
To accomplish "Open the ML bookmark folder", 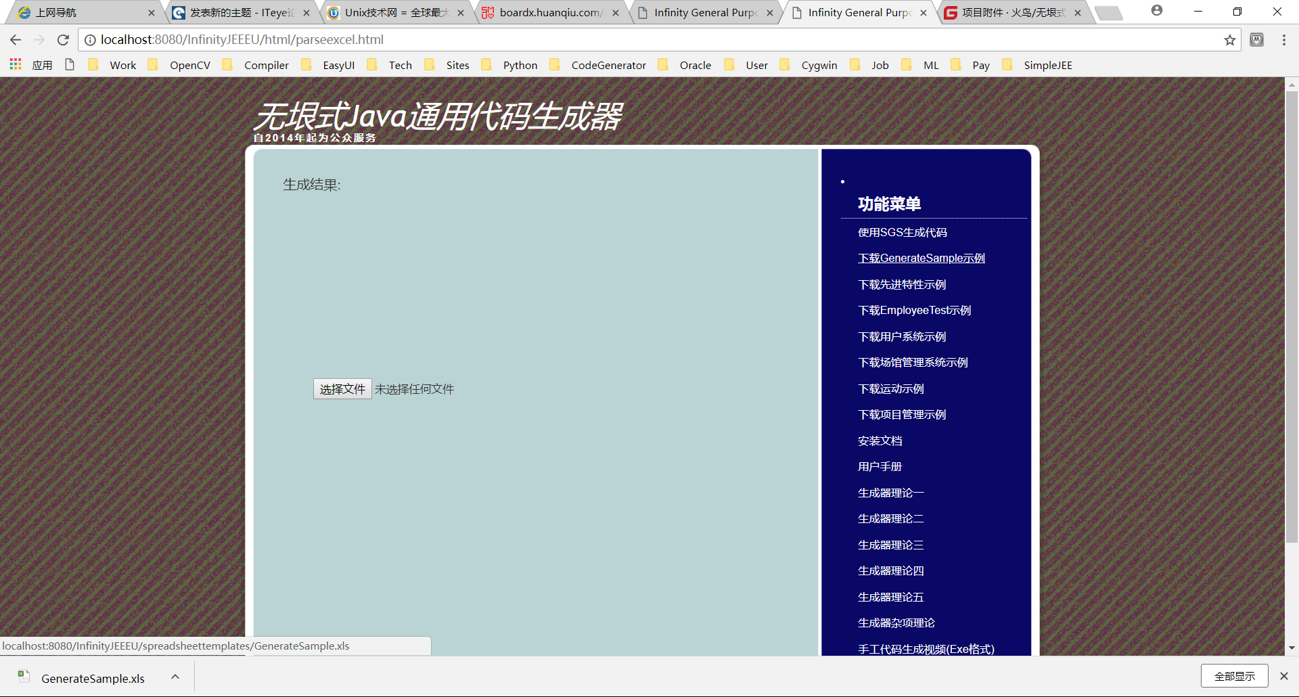I will [921, 65].
